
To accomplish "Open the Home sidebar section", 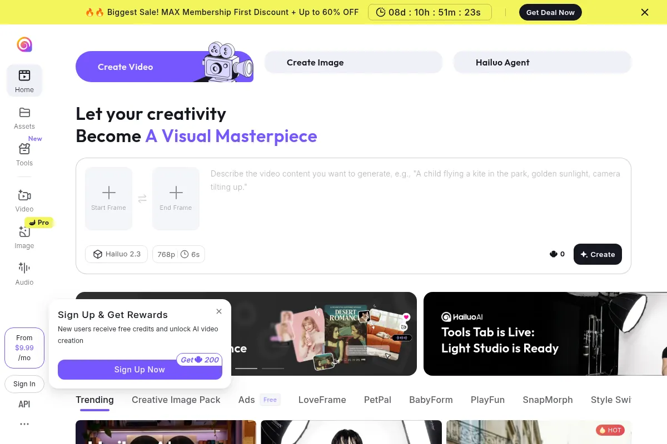I will click(24, 80).
